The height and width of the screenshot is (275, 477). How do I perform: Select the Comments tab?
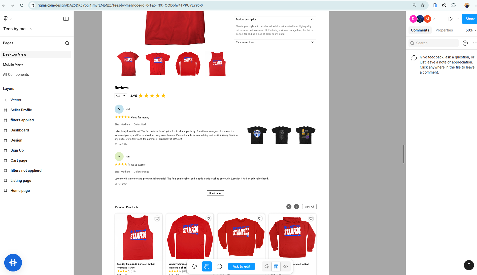click(420, 30)
